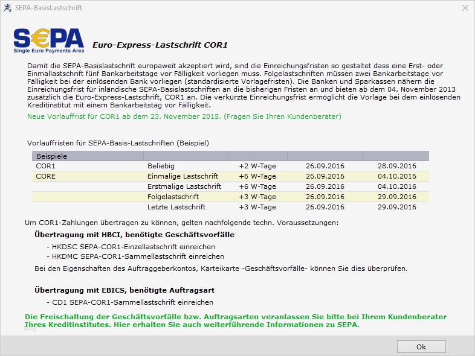Click the 'Einmalige Lastschrift' cell

tap(183, 176)
